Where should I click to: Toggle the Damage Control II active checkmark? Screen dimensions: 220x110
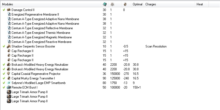coord(4,10)
